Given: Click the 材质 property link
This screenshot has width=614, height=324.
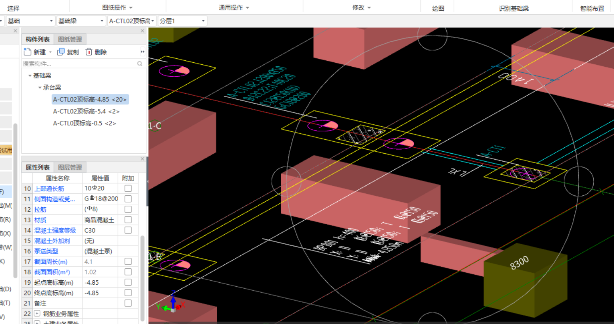Looking at the screenshot, I should click(x=40, y=220).
